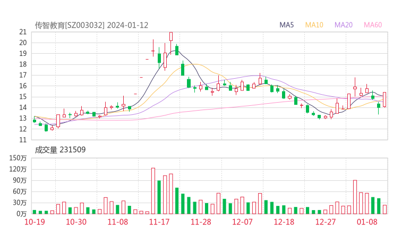Click volume axis label 150万
393x234 pixels.
tap(18, 158)
